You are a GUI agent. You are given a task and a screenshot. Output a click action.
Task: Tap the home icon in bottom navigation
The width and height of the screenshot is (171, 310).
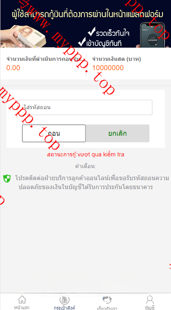pos(22,300)
